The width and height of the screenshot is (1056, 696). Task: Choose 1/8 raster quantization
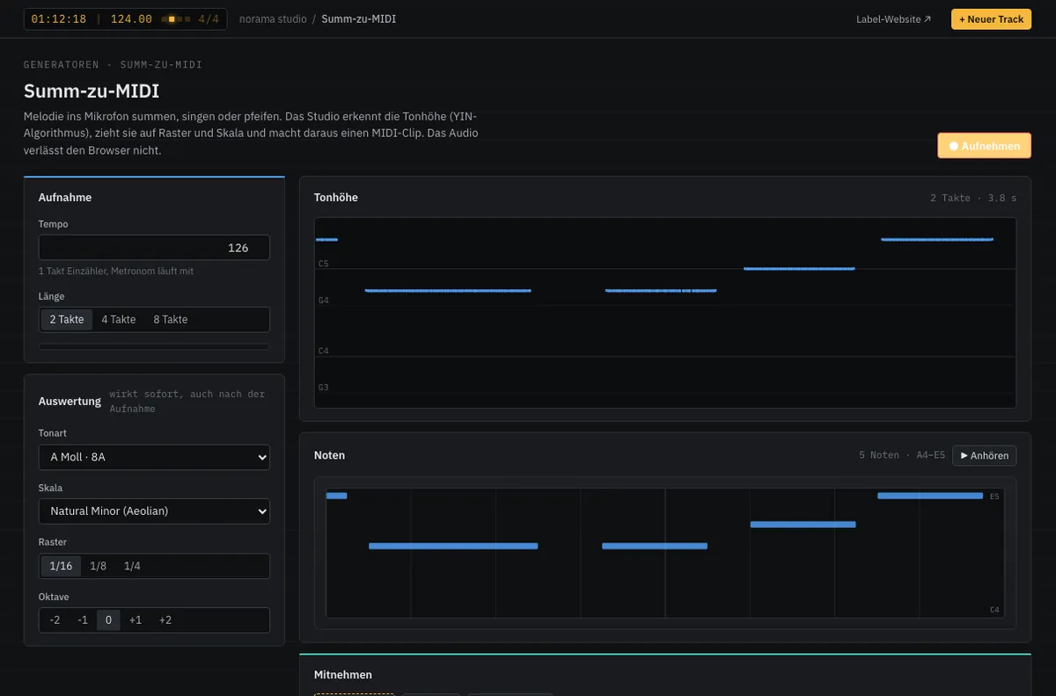click(x=99, y=566)
